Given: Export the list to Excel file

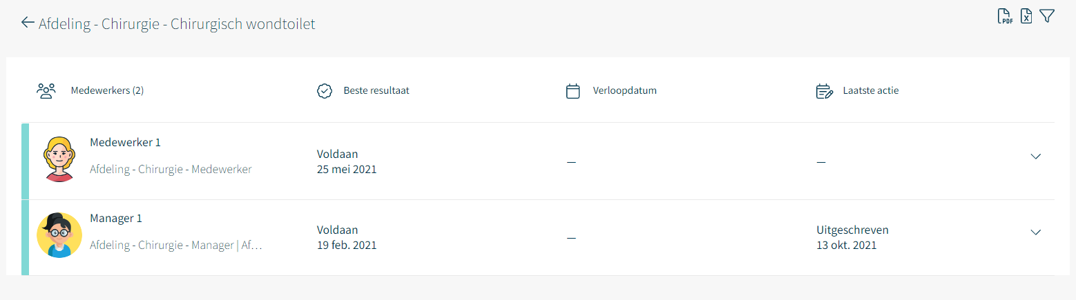Looking at the screenshot, I should pyautogui.click(x=1026, y=17).
